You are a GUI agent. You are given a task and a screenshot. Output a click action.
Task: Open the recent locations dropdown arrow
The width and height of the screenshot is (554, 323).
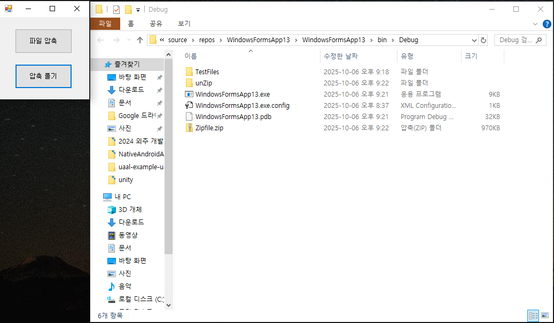[129, 40]
